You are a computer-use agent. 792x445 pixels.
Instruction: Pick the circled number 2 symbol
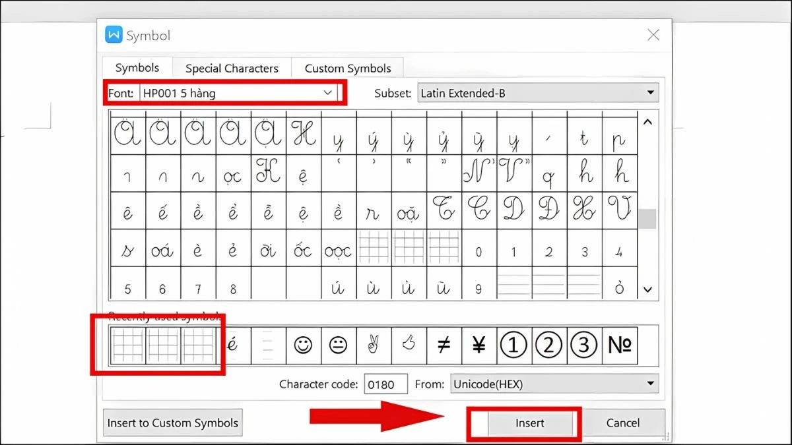549,345
